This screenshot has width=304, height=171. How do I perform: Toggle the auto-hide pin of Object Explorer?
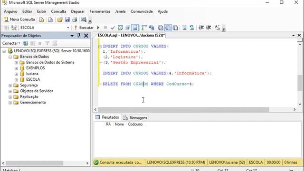coord(79,35)
